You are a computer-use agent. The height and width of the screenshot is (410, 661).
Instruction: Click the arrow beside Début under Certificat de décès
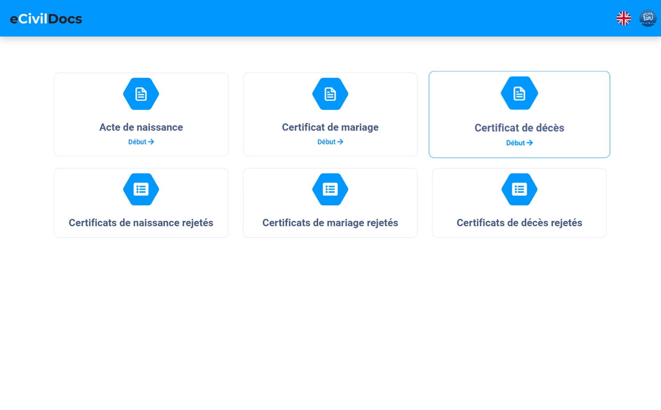tap(530, 143)
